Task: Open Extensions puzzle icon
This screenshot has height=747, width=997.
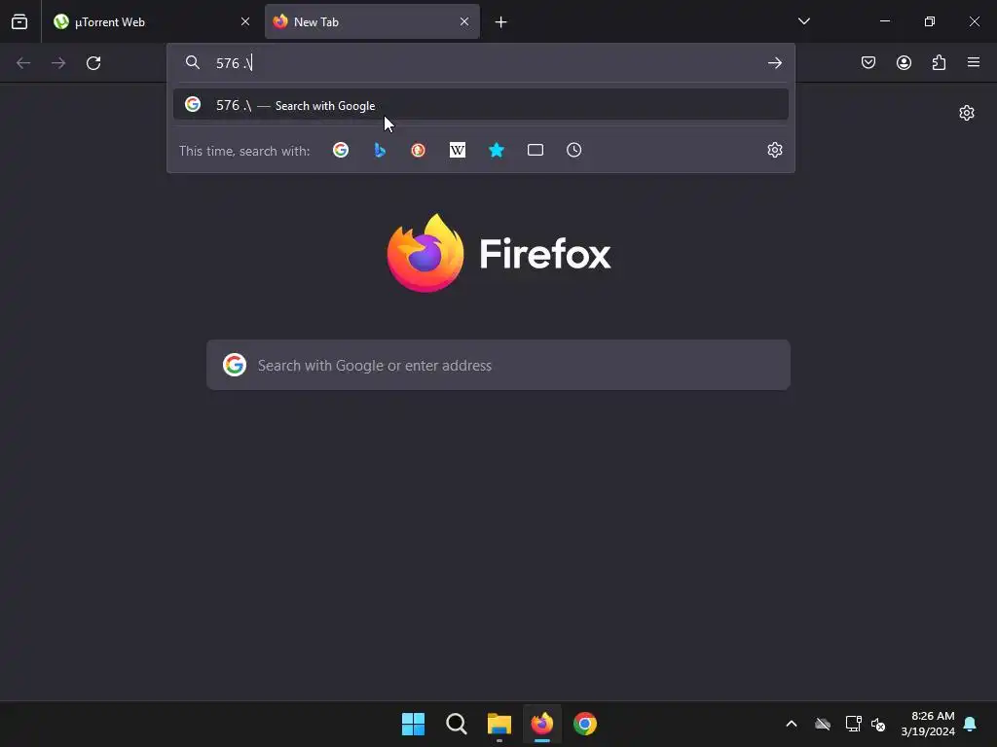Action: coord(939,62)
